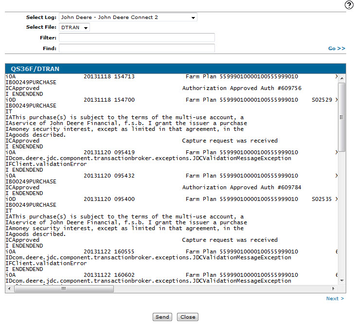This screenshot has width=354, height=324.
Task: Select text 'Authorization Approved Auth #609756'
Action: click(x=242, y=88)
